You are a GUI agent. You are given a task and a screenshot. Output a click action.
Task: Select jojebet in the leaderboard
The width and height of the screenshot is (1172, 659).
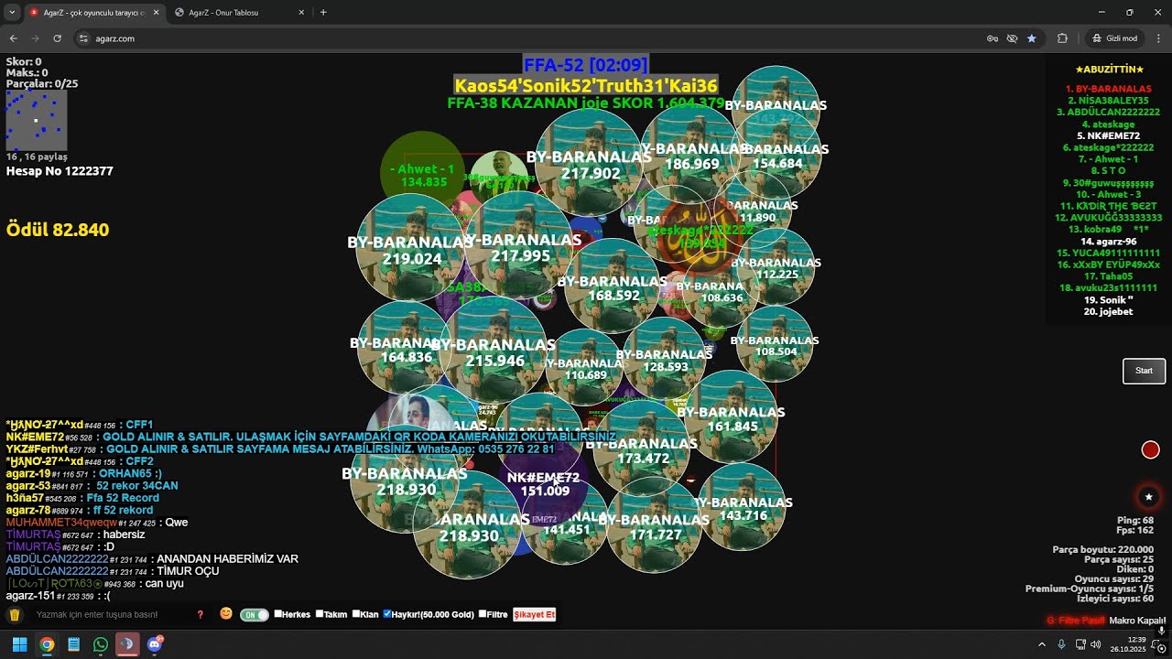tap(1108, 311)
